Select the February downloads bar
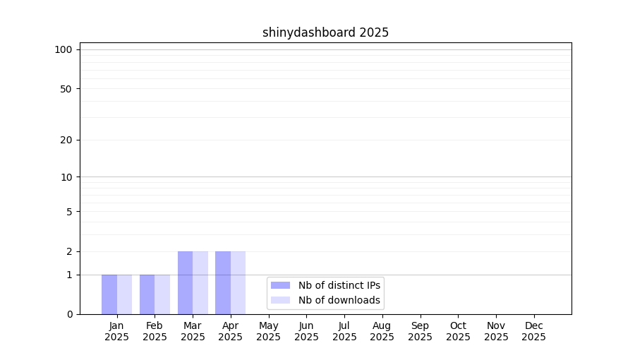Image resolution: width=635 pixels, height=353 pixels. [x=162, y=294]
